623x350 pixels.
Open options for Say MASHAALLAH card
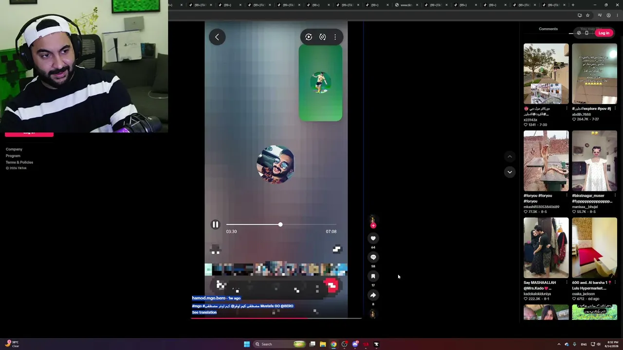click(x=567, y=282)
